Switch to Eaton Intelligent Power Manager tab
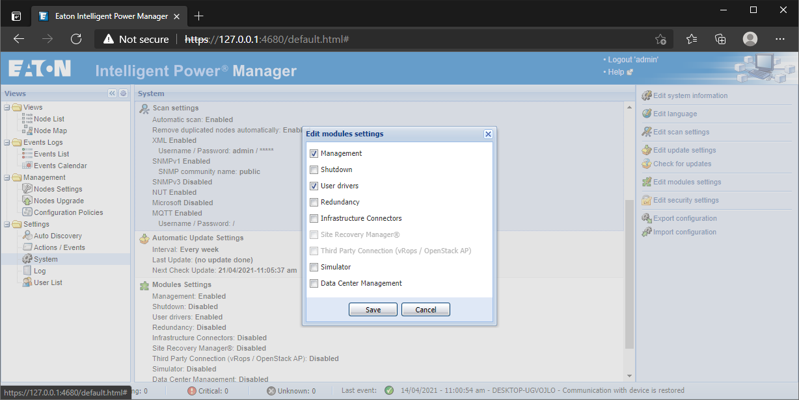The image size is (799, 400). [109, 16]
